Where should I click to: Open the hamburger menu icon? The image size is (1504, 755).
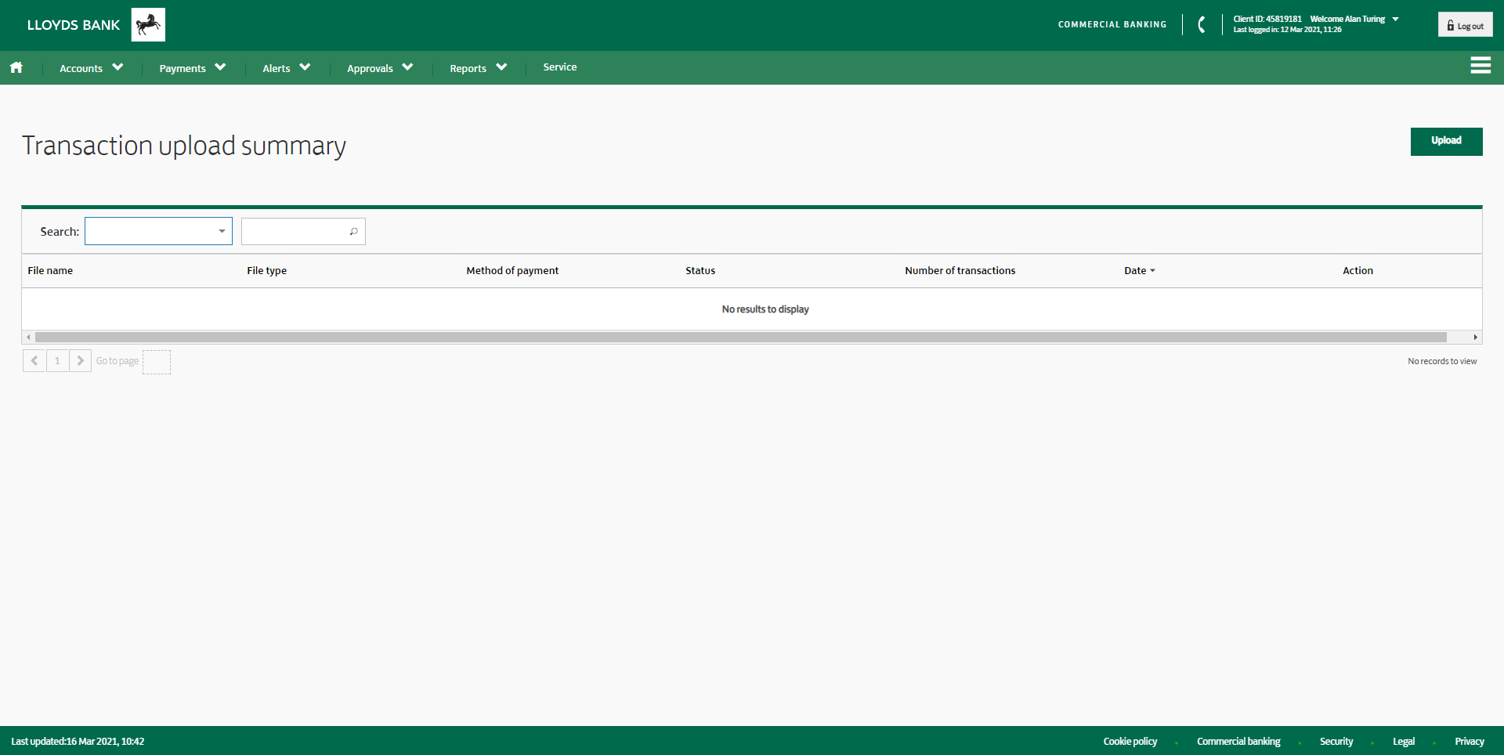click(1480, 66)
